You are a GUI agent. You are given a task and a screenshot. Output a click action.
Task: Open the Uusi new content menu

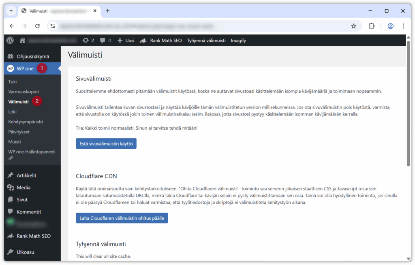tap(126, 41)
